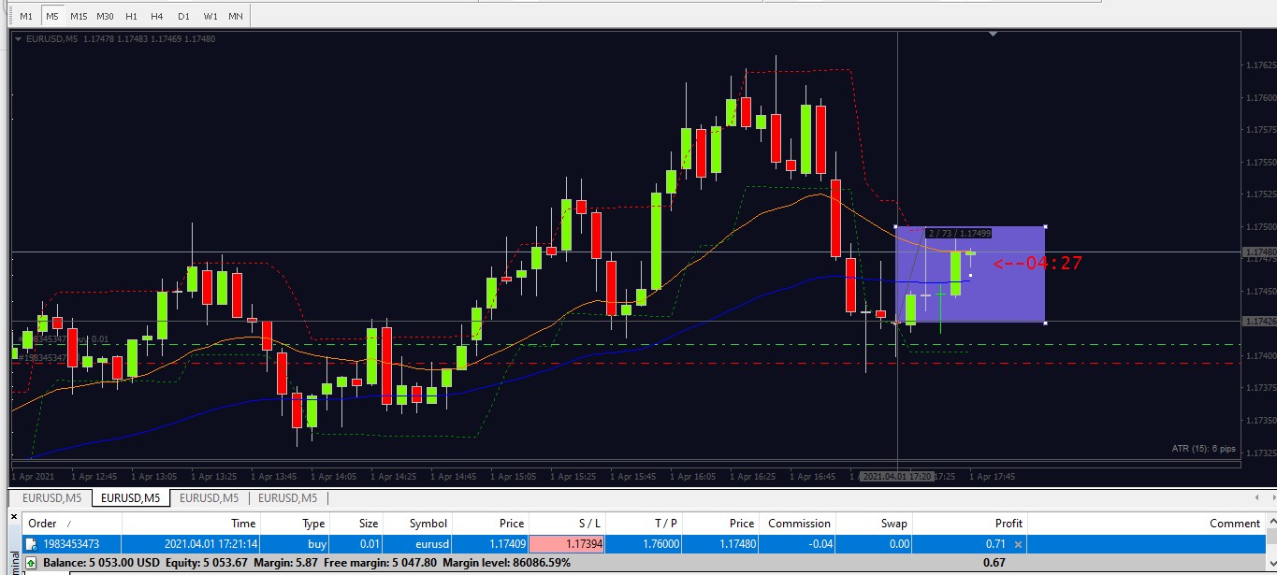Select the purple rectangle object on chart
This screenshot has width=1277, height=575.
pos(970,275)
